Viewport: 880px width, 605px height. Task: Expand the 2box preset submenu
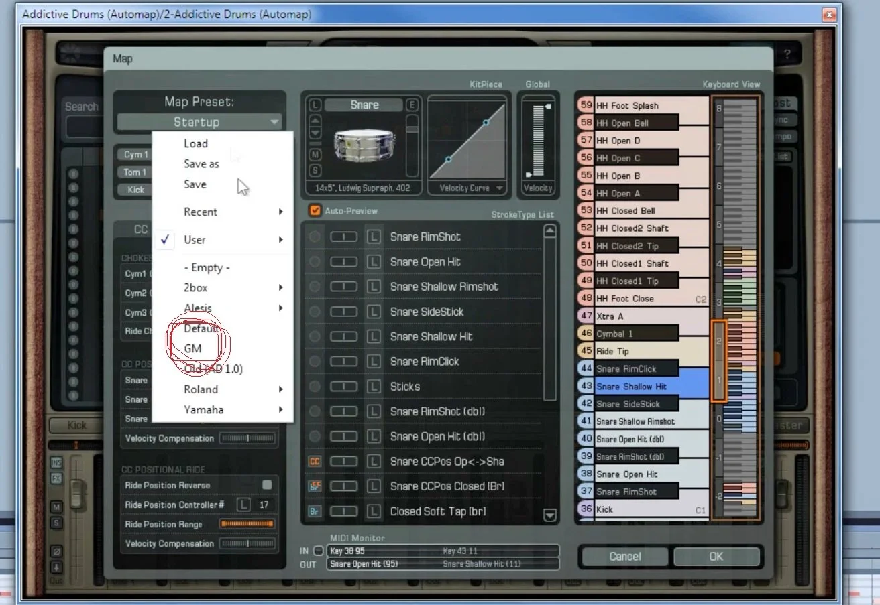223,287
